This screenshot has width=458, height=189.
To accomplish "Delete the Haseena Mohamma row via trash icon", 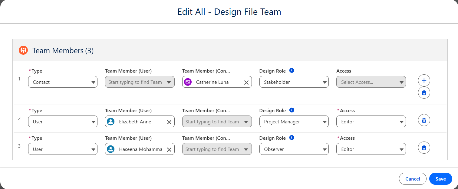I will [x=424, y=148].
